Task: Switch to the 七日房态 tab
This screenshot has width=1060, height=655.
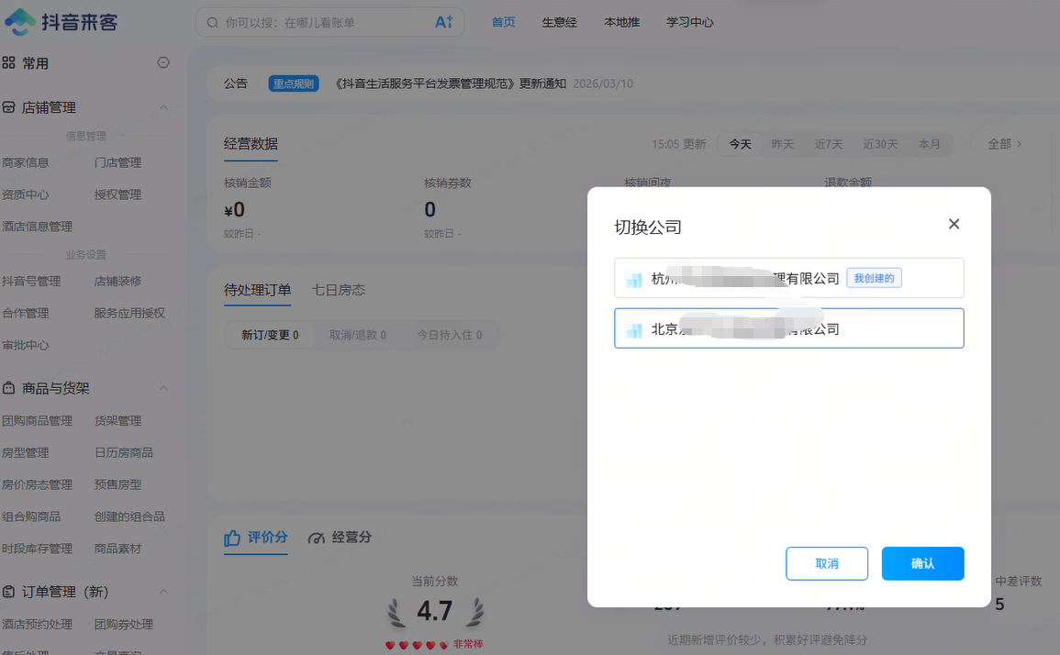Action: coord(340,291)
